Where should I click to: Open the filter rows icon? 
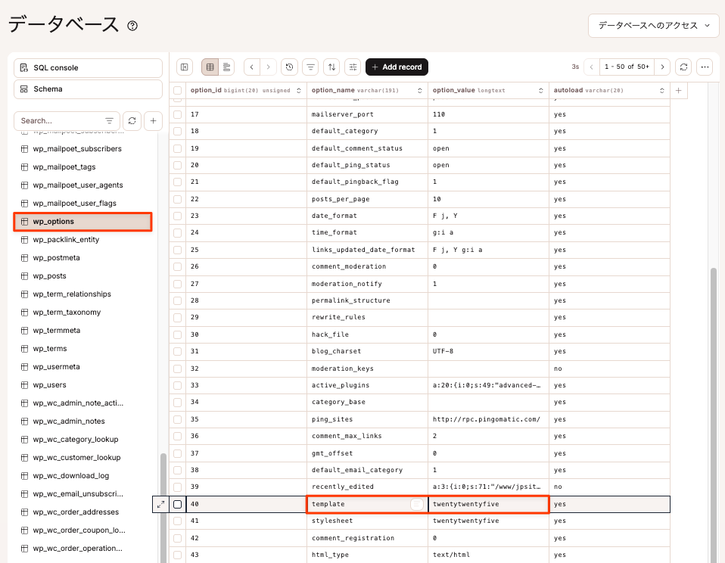(x=311, y=67)
